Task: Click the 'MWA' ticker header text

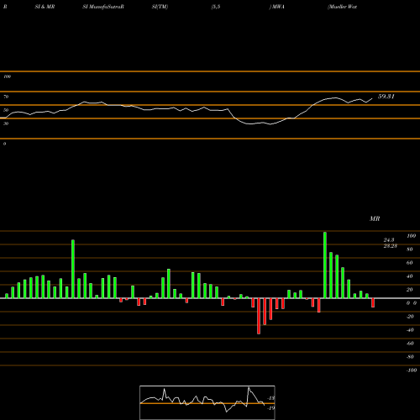Action: point(277,7)
